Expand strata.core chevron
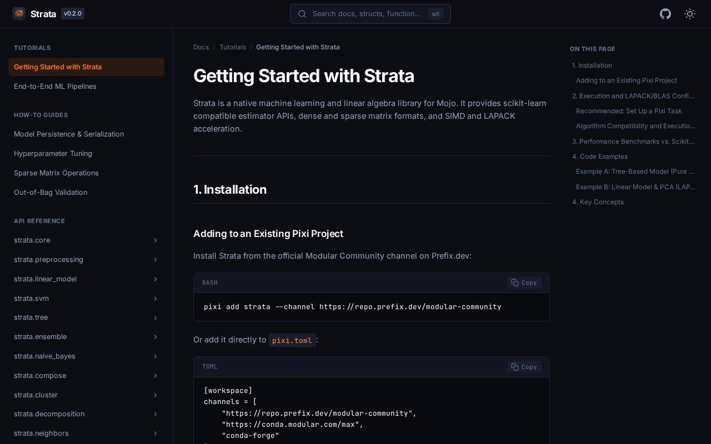Image resolution: width=711 pixels, height=444 pixels. tap(156, 240)
